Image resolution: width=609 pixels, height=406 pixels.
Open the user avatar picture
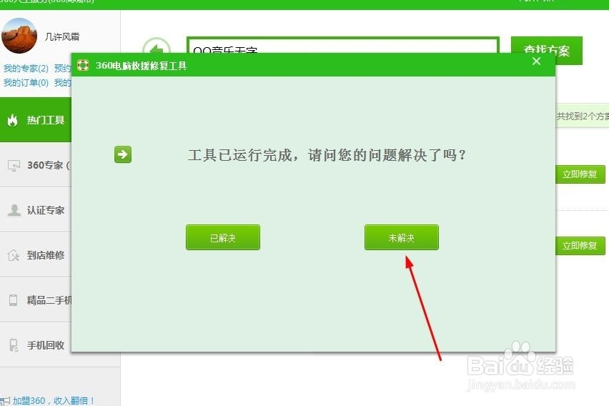(x=19, y=36)
